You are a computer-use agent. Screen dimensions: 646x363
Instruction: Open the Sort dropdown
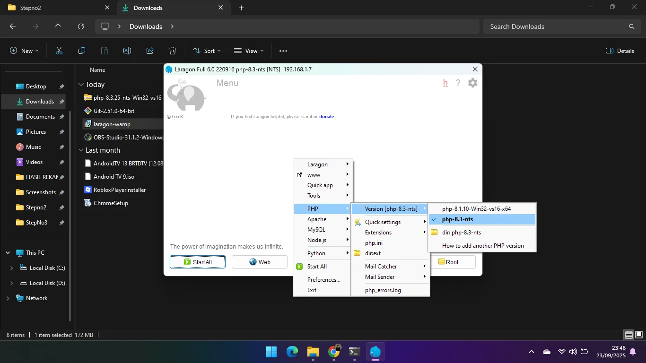(207, 51)
